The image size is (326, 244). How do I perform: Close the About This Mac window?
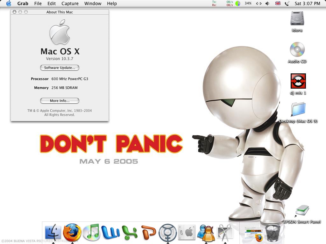pos(15,12)
